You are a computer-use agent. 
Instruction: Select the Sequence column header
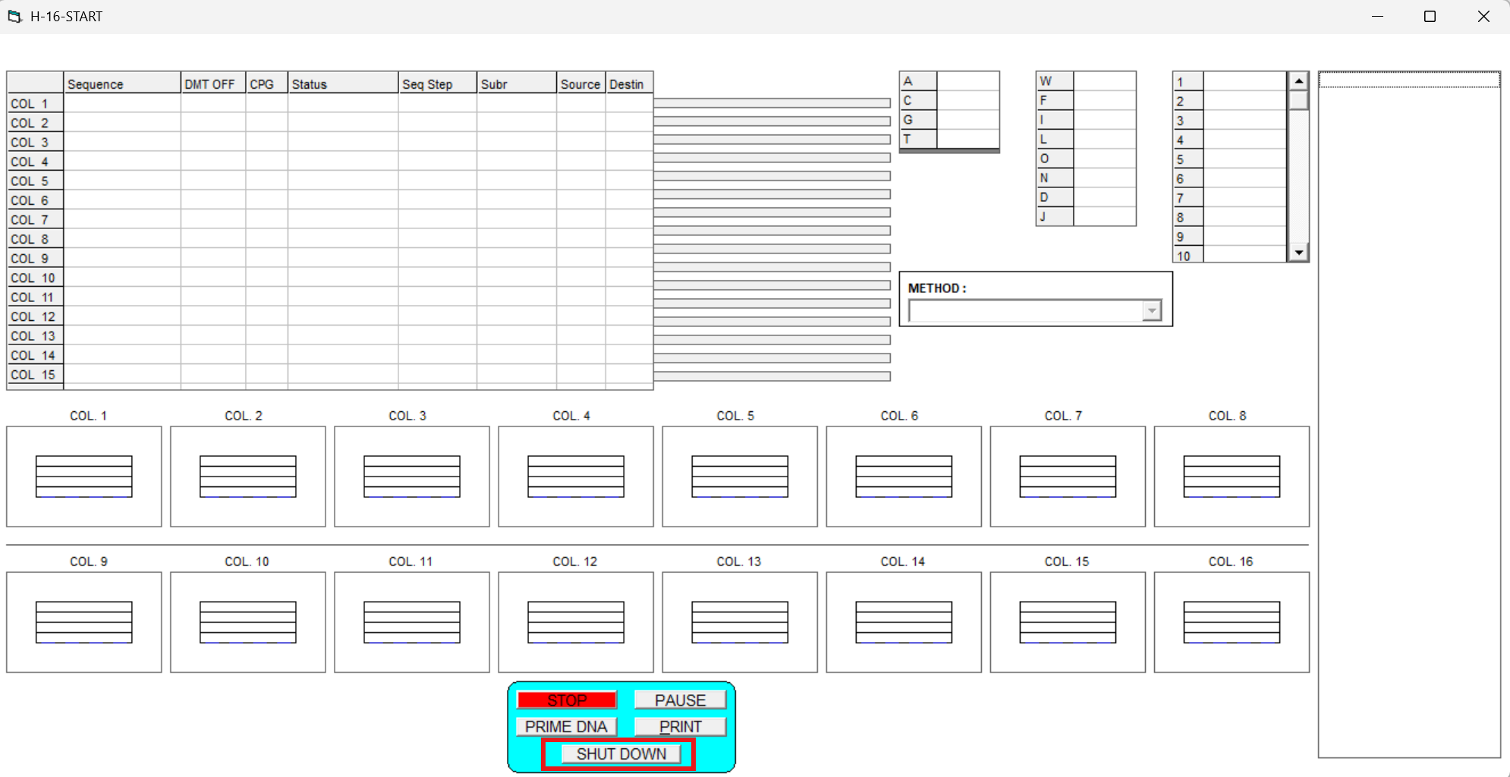coord(122,83)
